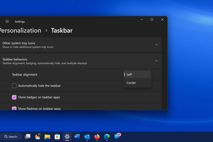Screen dimensions: 213x142
Task: Collapse the Taskbar behaviors section
Action: coord(156,61)
